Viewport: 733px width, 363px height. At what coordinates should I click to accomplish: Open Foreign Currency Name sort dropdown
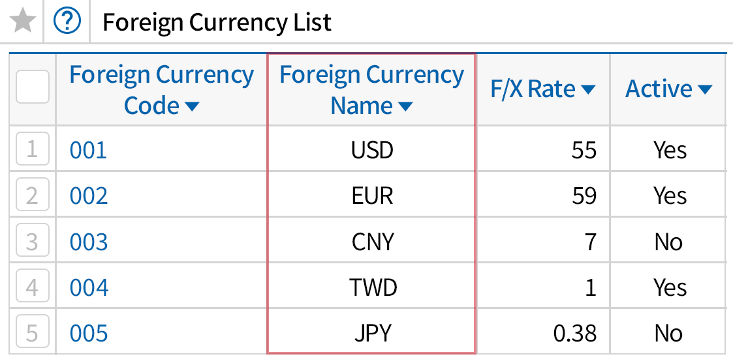pyautogui.click(x=405, y=106)
